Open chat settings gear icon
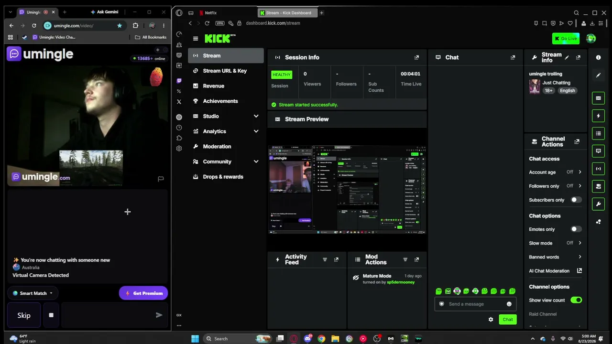The width and height of the screenshot is (612, 344). coord(491,319)
